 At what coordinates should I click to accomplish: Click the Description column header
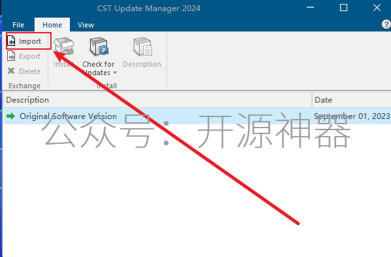click(x=157, y=100)
